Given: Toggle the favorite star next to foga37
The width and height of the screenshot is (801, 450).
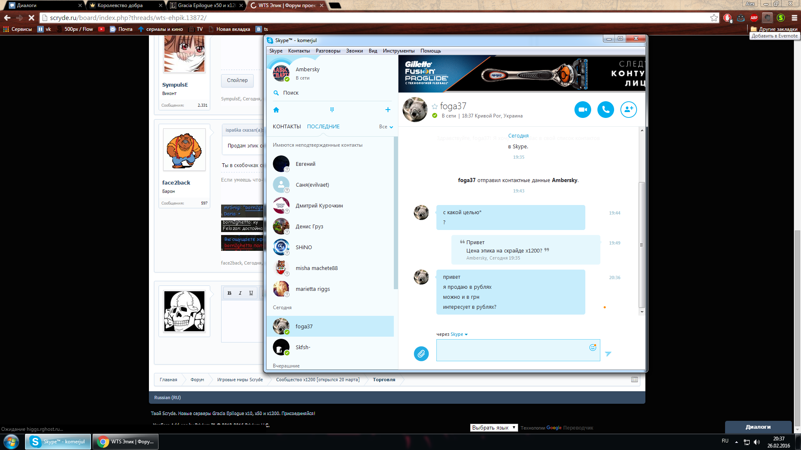Looking at the screenshot, I should tap(435, 107).
